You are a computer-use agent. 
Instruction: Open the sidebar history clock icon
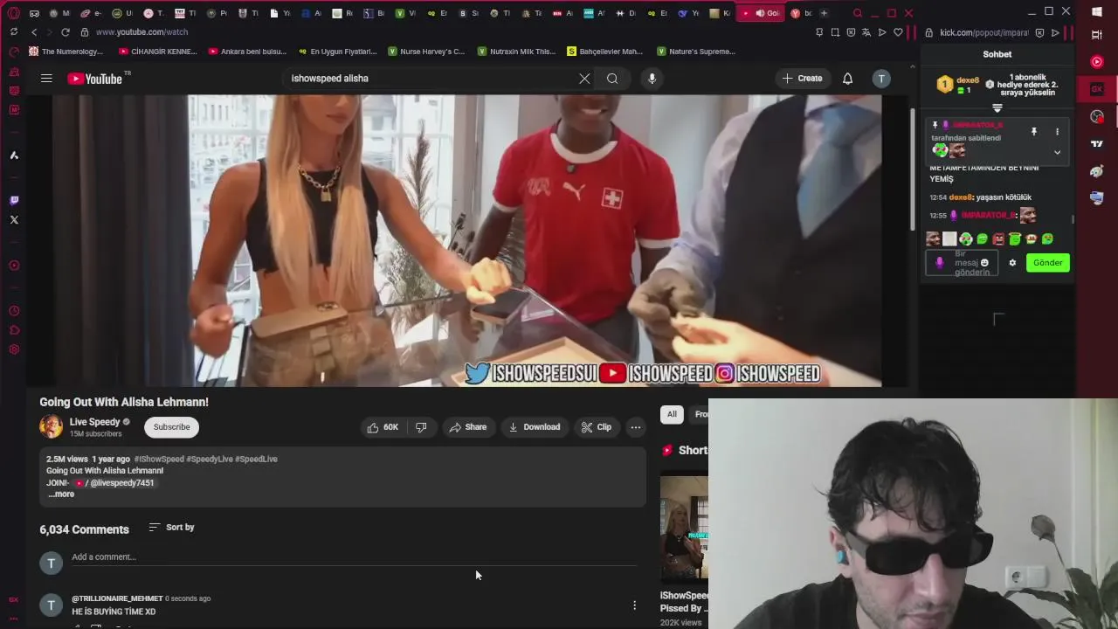point(14,311)
